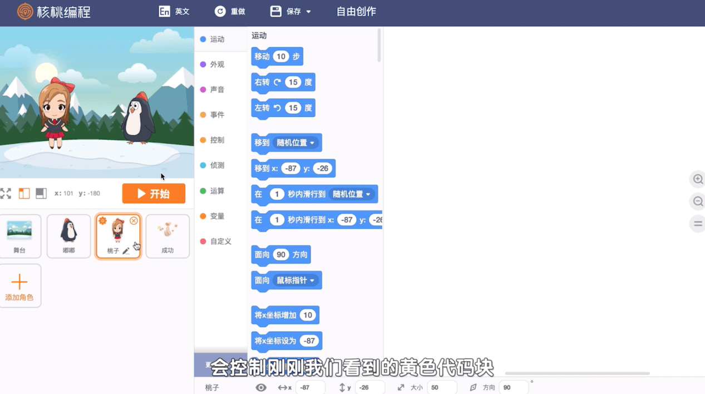Open the 事件 (Events) block category
The image size is (705, 394).
[x=214, y=115]
